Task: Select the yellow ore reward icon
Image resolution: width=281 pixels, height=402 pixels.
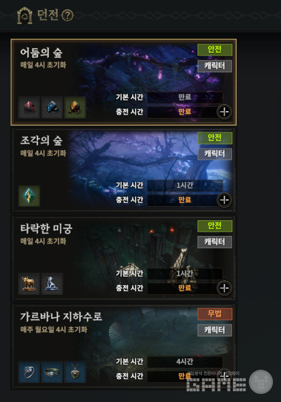Action: pos(75,108)
